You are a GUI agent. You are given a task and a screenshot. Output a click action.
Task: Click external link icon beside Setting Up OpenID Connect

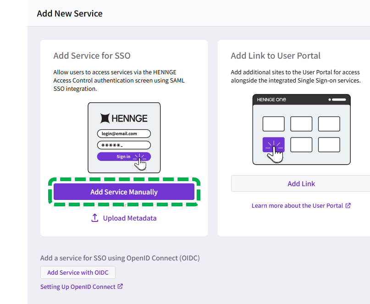(x=120, y=287)
